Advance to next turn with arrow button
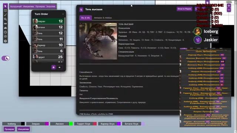237x133 pixels. tap(59, 67)
